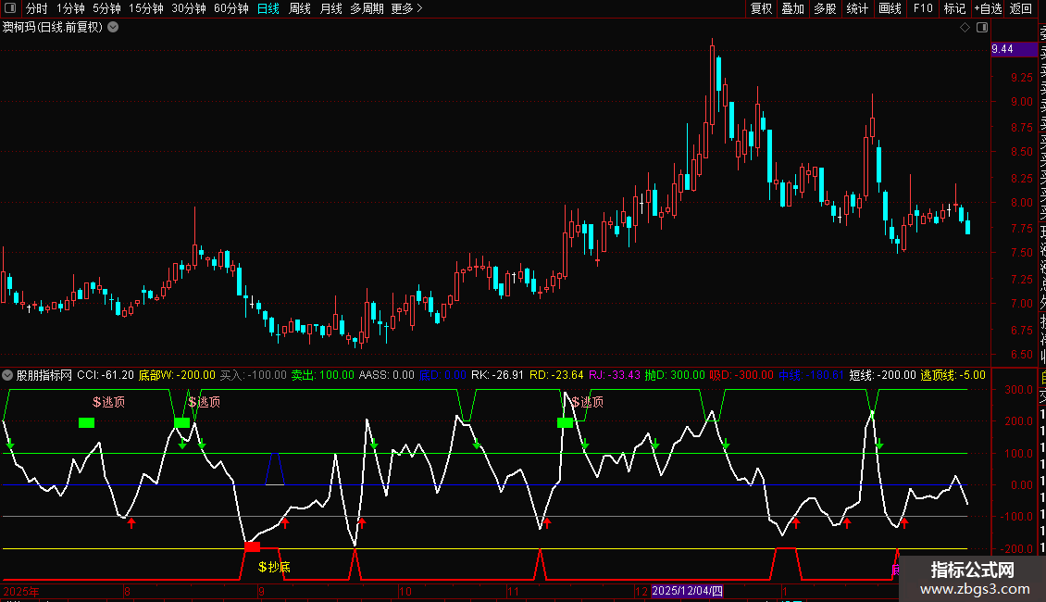Click the AASS: 0.00 readout
The height and width of the screenshot is (602, 1046).
pos(386,375)
